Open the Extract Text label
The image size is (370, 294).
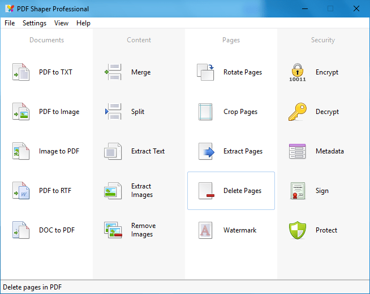click(x=148, y=151)
